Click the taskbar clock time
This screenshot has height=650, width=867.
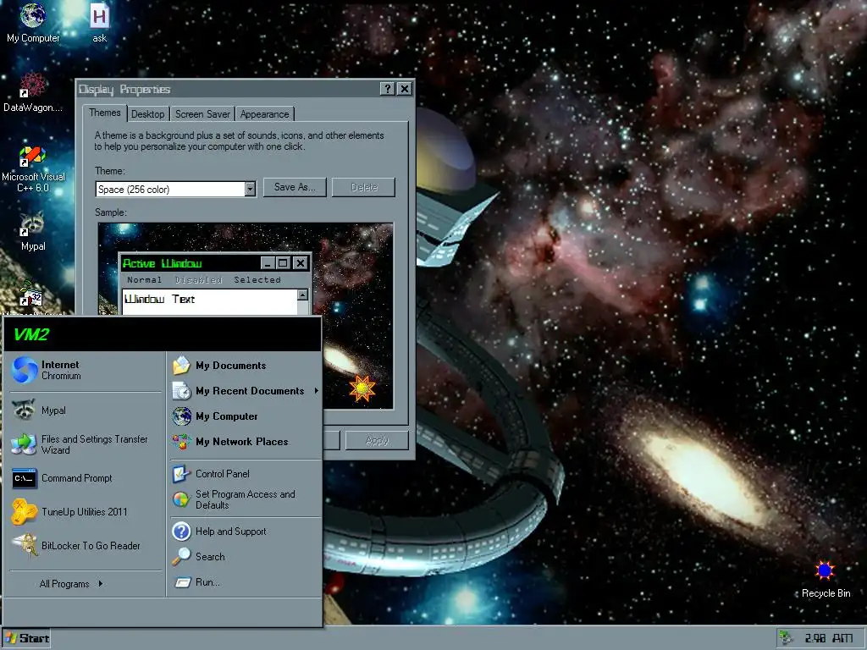coord(829,638)
